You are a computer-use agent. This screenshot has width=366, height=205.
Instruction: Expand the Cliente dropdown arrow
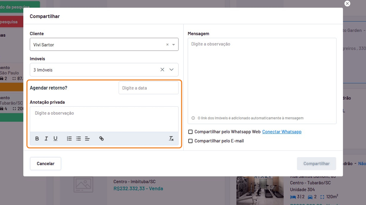point(174,45)
